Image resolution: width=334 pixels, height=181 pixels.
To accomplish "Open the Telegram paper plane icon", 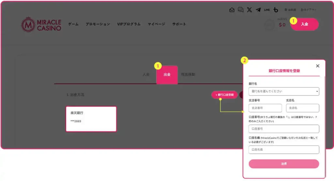I will [258, 10].
